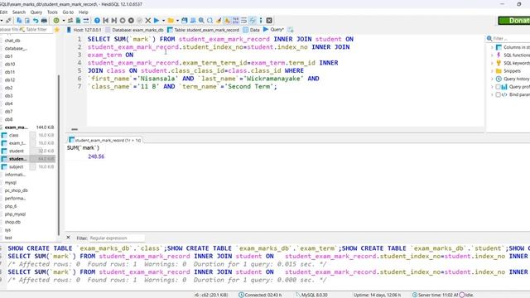The image size is (530, 298).
Task: Click the Insert row circle icon
Action: pyautogui.click(x=123, y=21)
